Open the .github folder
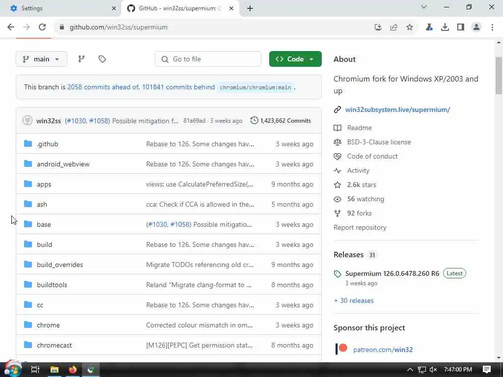 point(48,144)
